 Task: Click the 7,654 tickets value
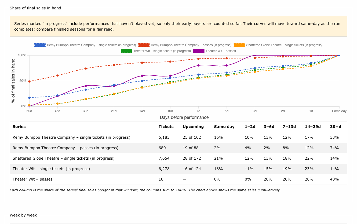[x=164, y=158]
